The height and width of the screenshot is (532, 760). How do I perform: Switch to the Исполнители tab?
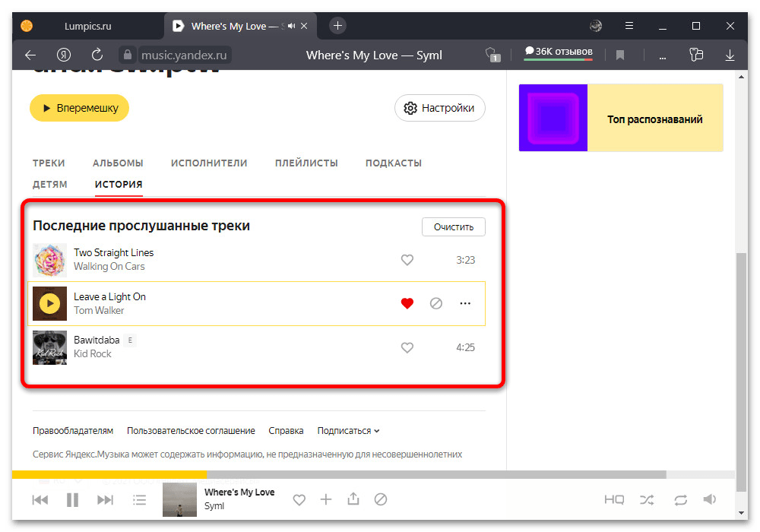(x=209, y=163)
